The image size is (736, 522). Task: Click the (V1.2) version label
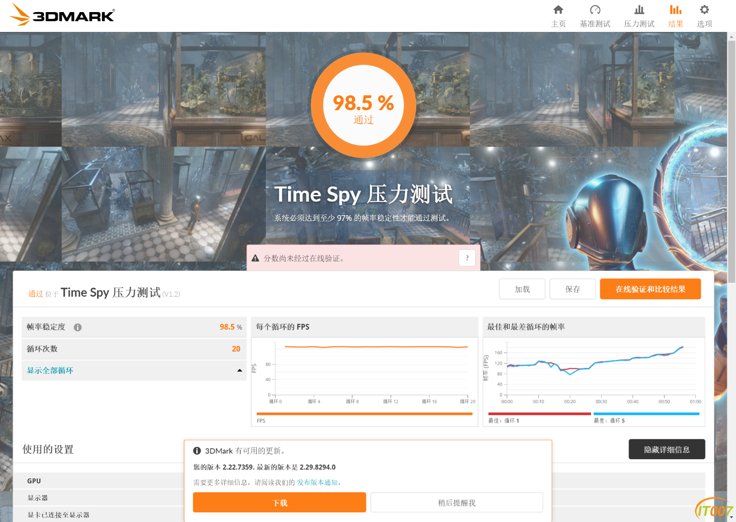[x=171, y=294]
